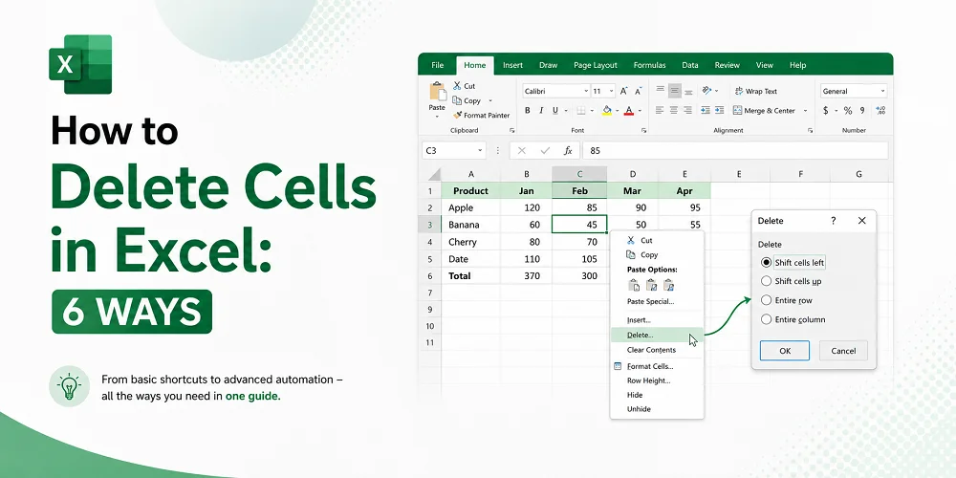The image size is (956, 478).
Task: Open the Alignment group dialog launcher
Action: click(810, 130)
